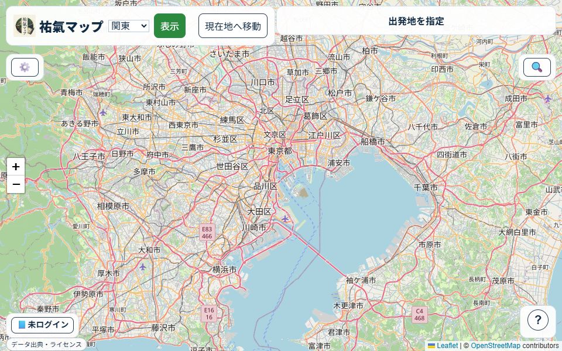This screenshot has height=351, width=562.
Task: Click the 青梅市 map label
Action: (71, 92)
